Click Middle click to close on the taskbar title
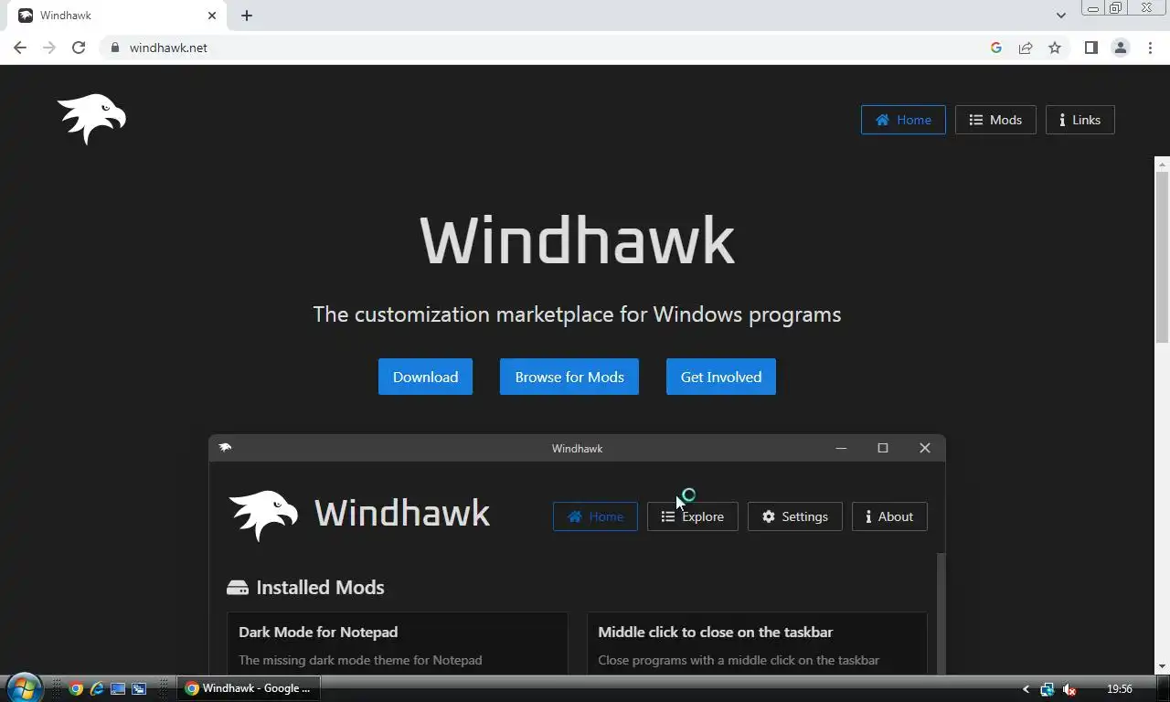This screenshot has width=1170, height=702. [x=715, y=632]
